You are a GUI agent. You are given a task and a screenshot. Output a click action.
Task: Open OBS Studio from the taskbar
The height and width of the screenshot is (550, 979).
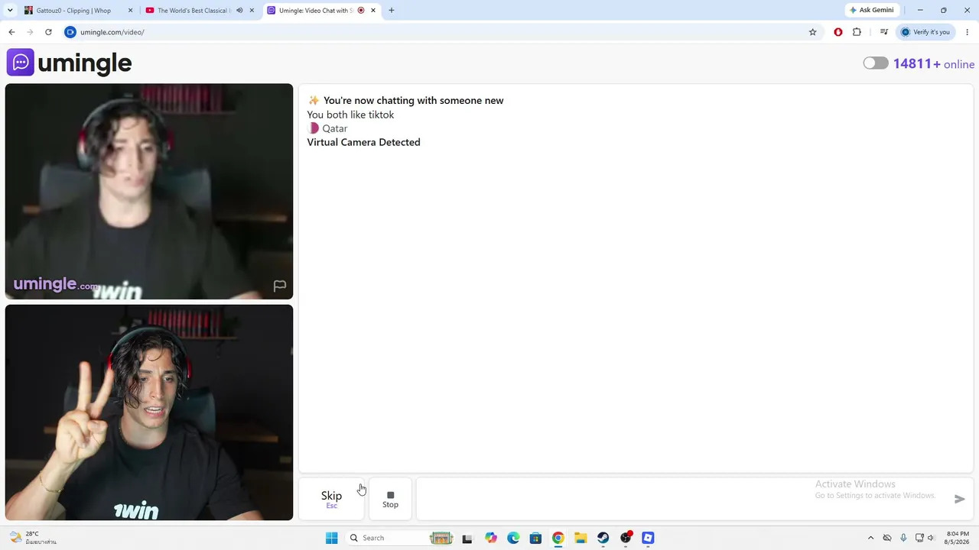tap(626, 538)
